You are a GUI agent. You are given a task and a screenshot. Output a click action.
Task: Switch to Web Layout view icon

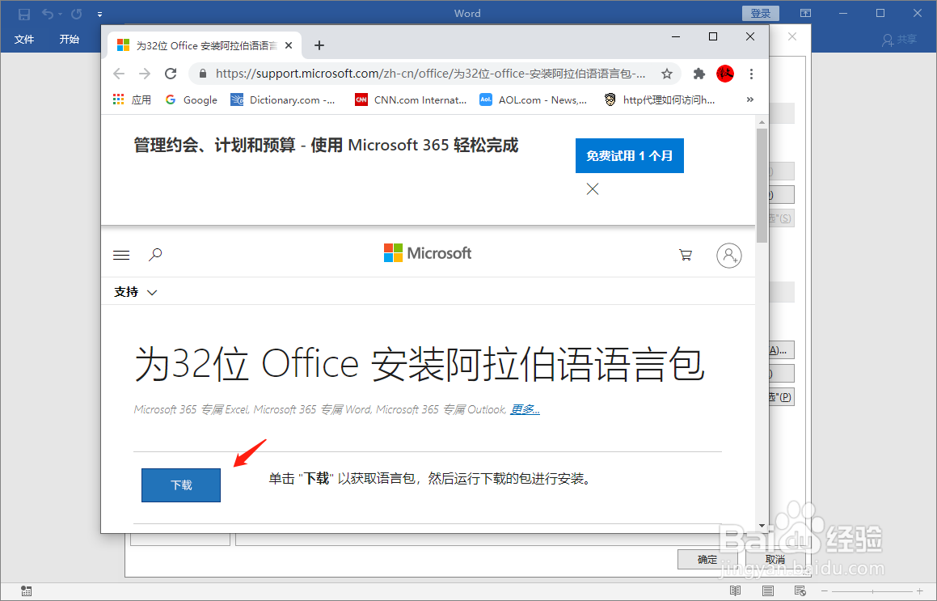click(800, 590)
